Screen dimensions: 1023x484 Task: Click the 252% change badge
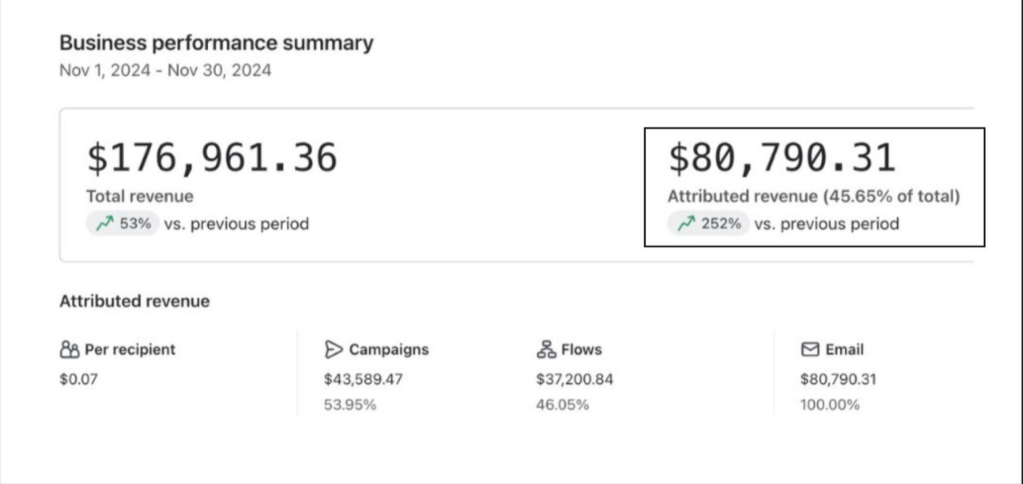[x=709, y=225]
